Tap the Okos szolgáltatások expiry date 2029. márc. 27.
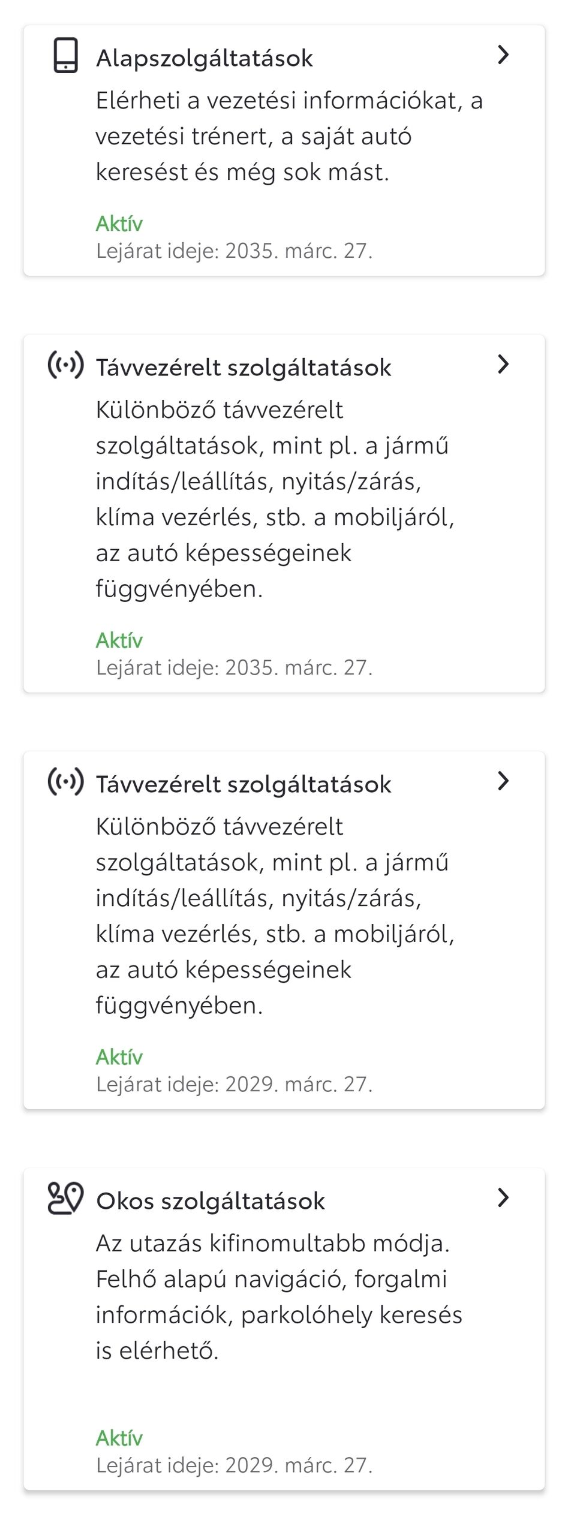 [235, 1465]
